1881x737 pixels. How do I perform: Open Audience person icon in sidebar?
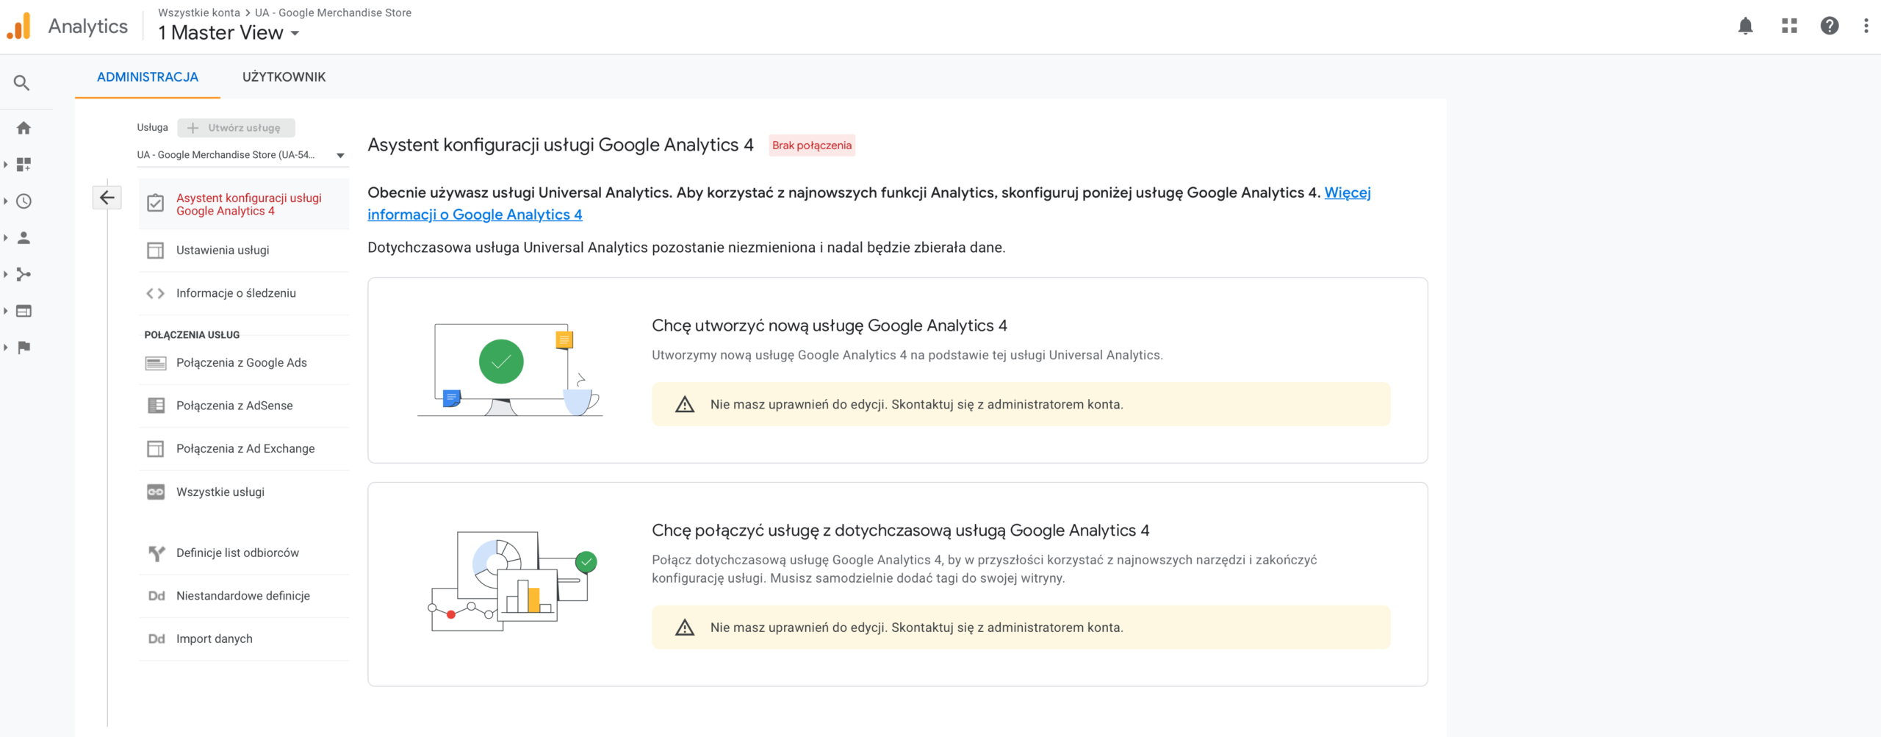click(24, 238)
